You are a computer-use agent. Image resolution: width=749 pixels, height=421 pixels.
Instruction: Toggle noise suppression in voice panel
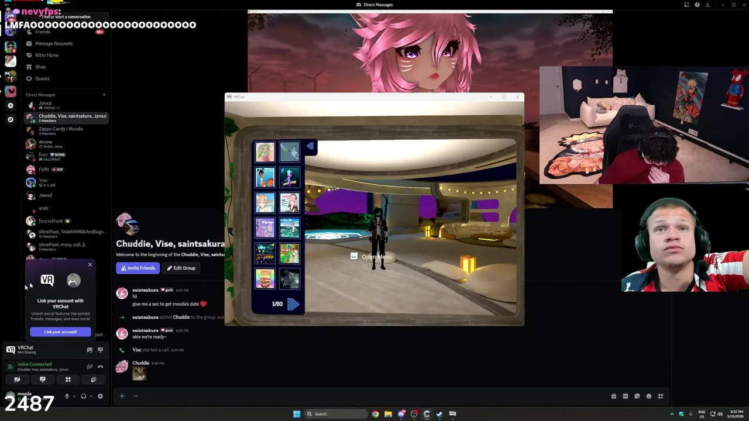(90, 367)
